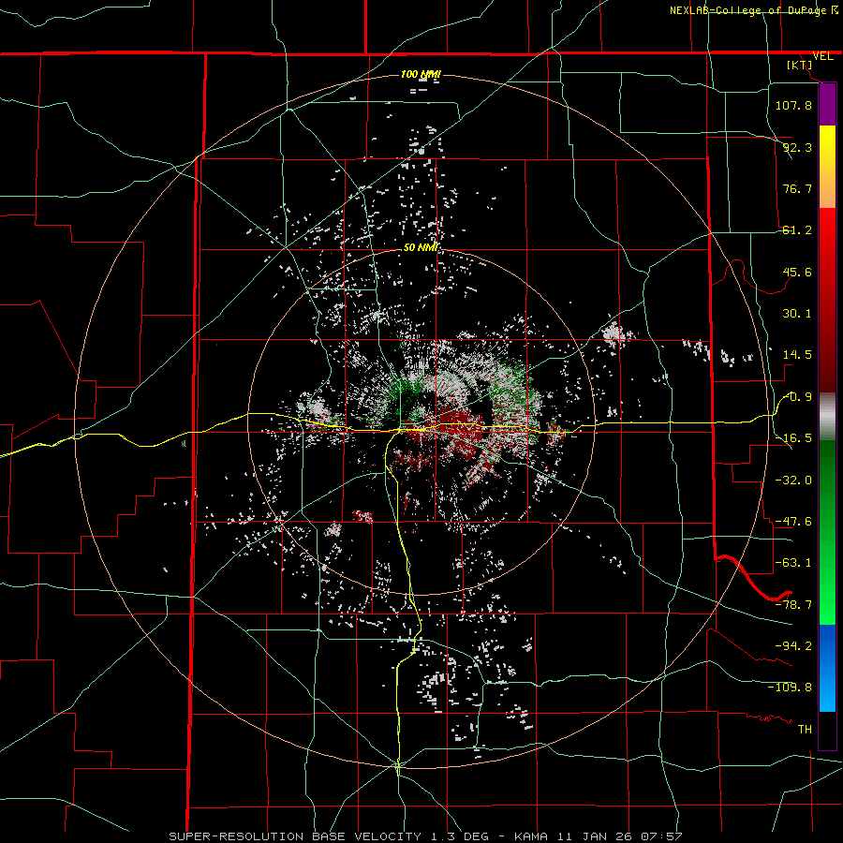Click the [KT] units label
Viewport: 843px width, 843px height.
tap(800, 65)
